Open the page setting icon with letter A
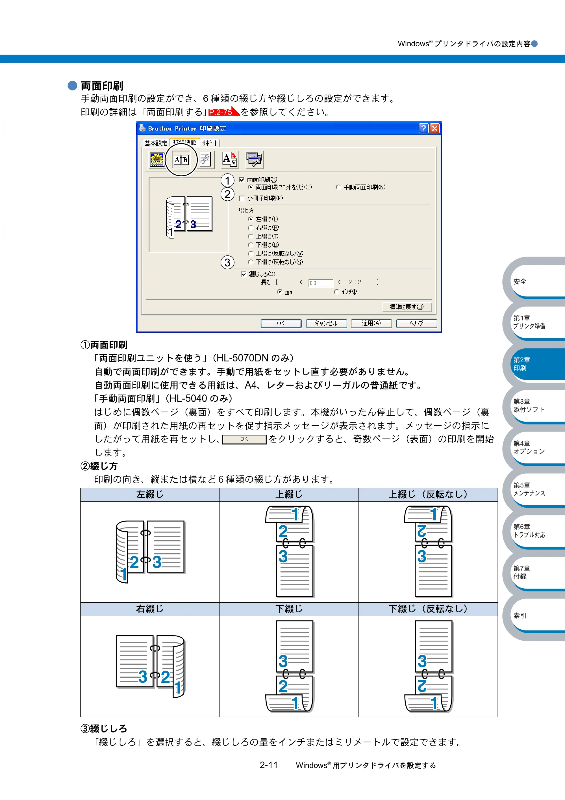The image size is (565, 800). coord(230,160)
